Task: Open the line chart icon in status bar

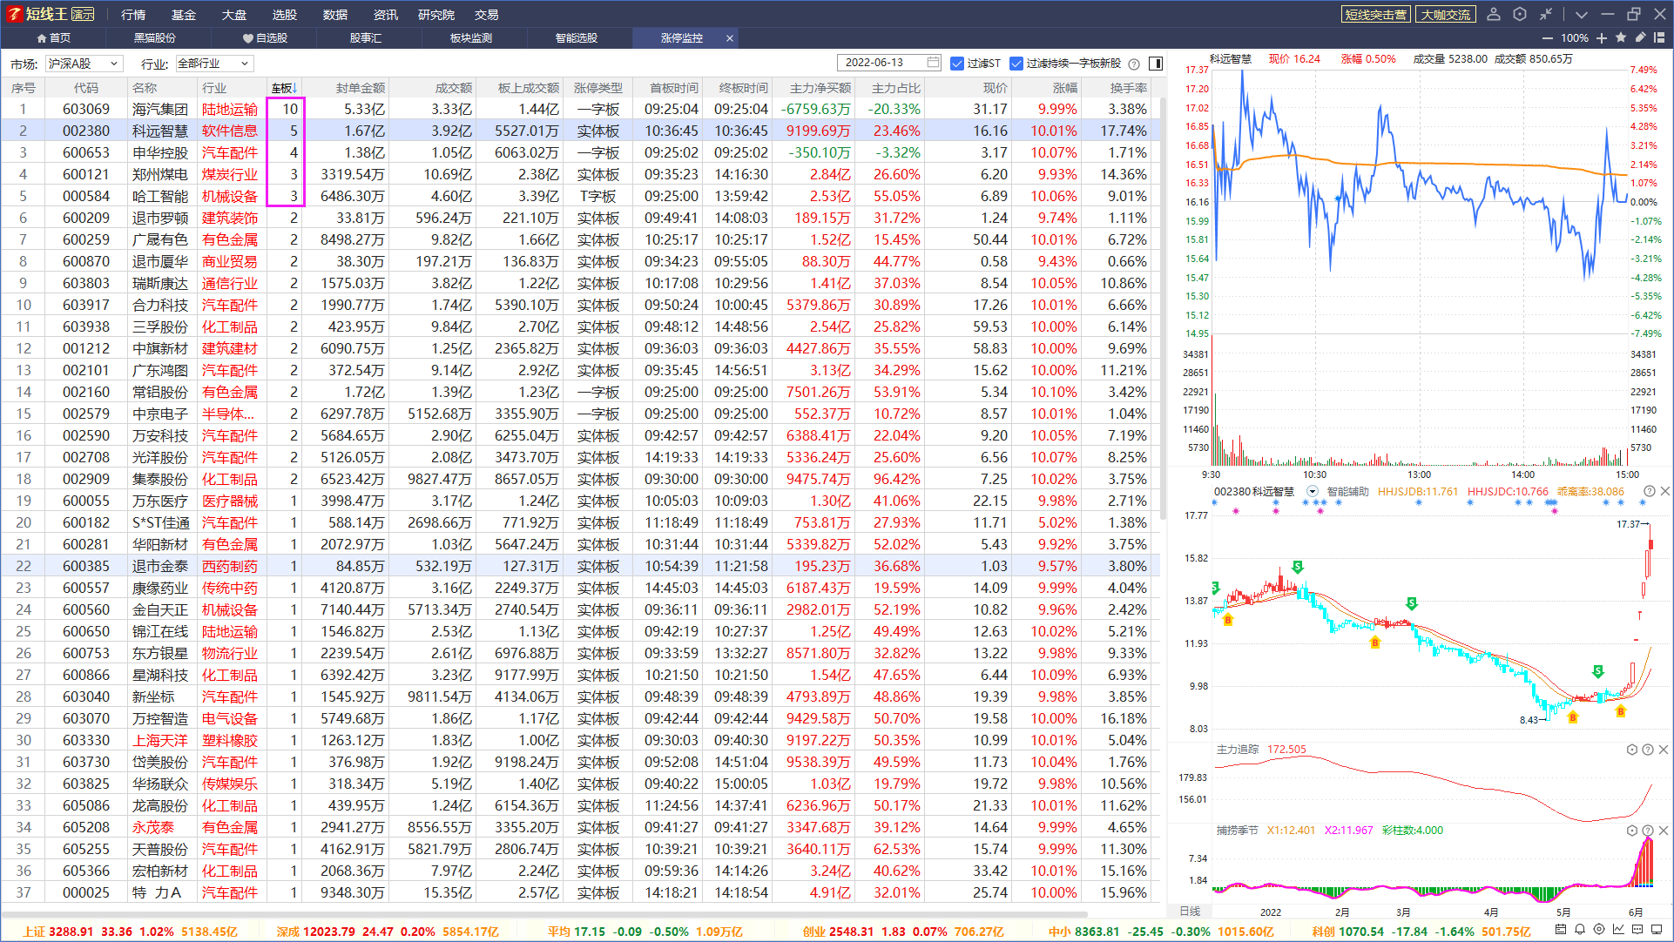Action: [1618, 930]
